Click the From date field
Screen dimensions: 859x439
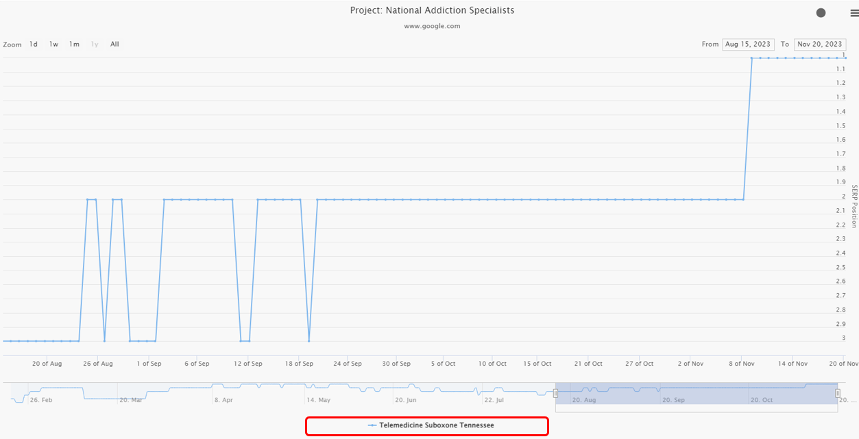coord(748,45)
